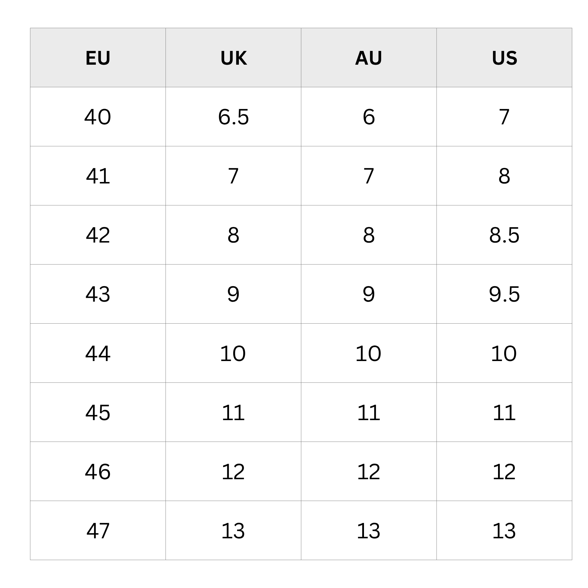Click the UK column header
The width and height of the screenshot is (588, 588).
(x=233, y=58)
